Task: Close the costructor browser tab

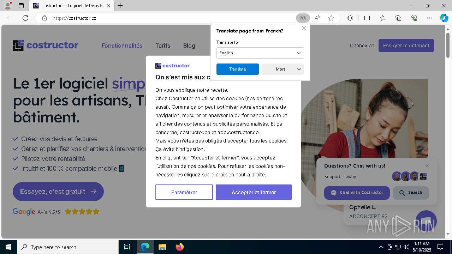Action: 109,6
